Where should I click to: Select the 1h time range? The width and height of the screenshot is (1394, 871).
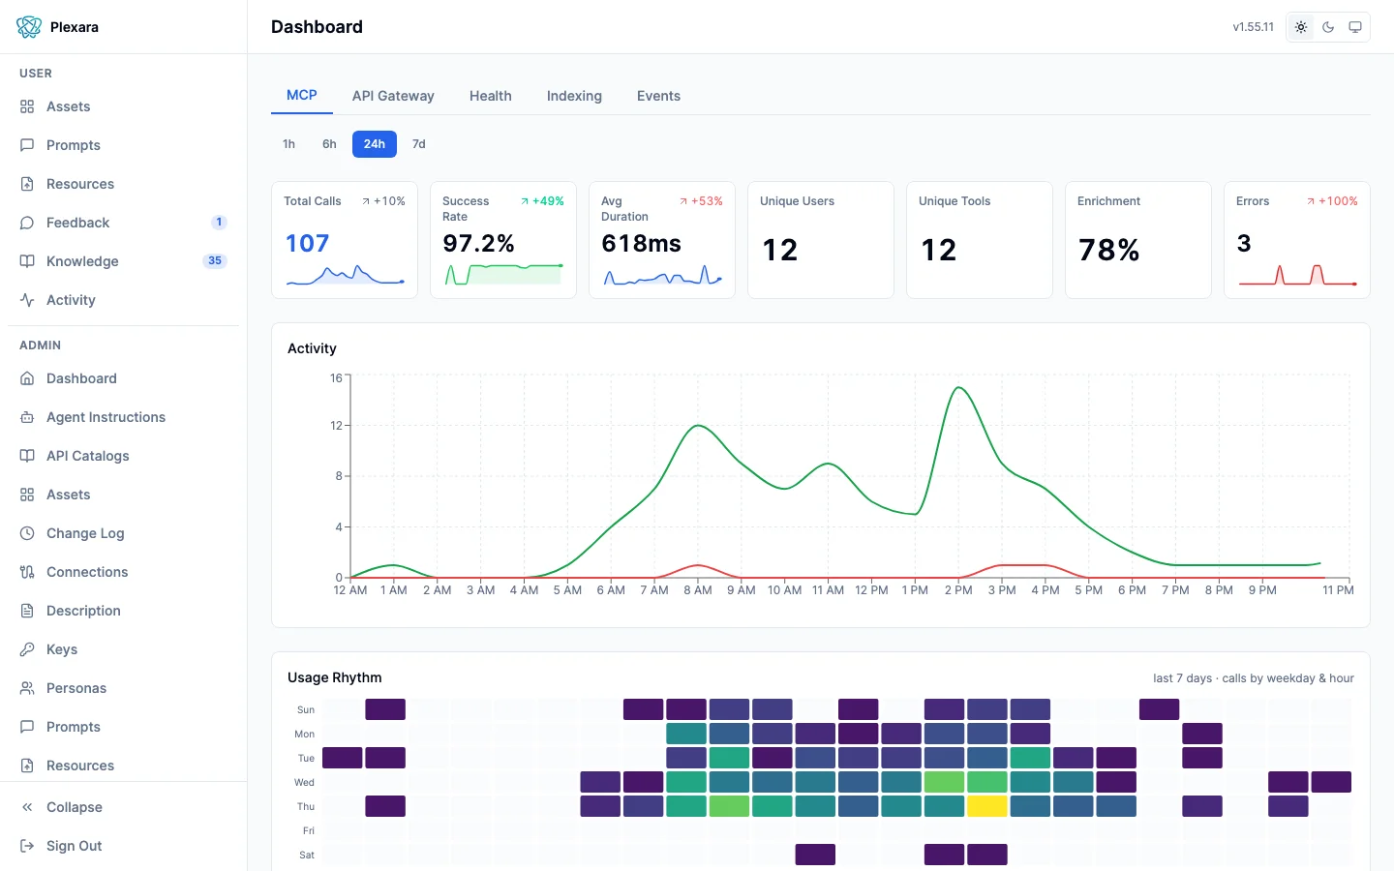click(x=288, y=144)
